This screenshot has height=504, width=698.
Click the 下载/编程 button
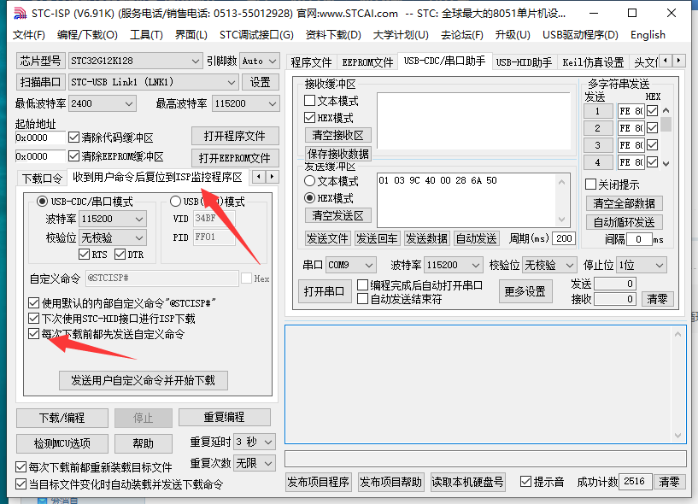pos(62,418)
